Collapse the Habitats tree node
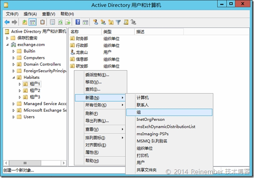 click(x=13, y=78)
